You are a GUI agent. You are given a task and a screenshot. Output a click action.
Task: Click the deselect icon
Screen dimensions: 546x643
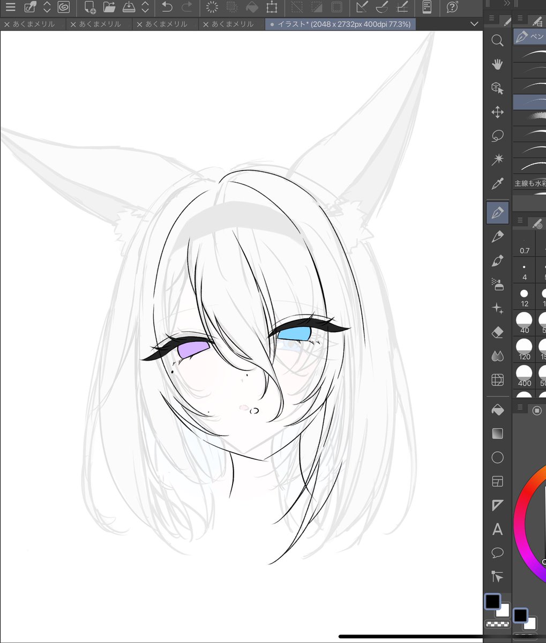296,8
